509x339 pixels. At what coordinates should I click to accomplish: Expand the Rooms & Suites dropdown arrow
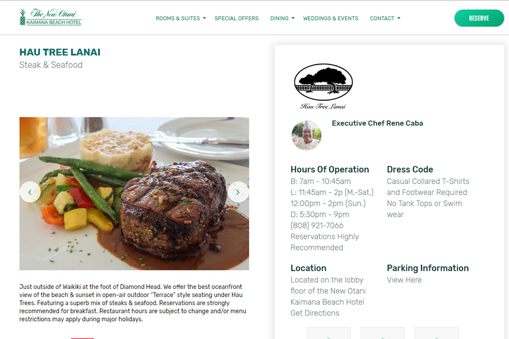(x=204, y=18)
